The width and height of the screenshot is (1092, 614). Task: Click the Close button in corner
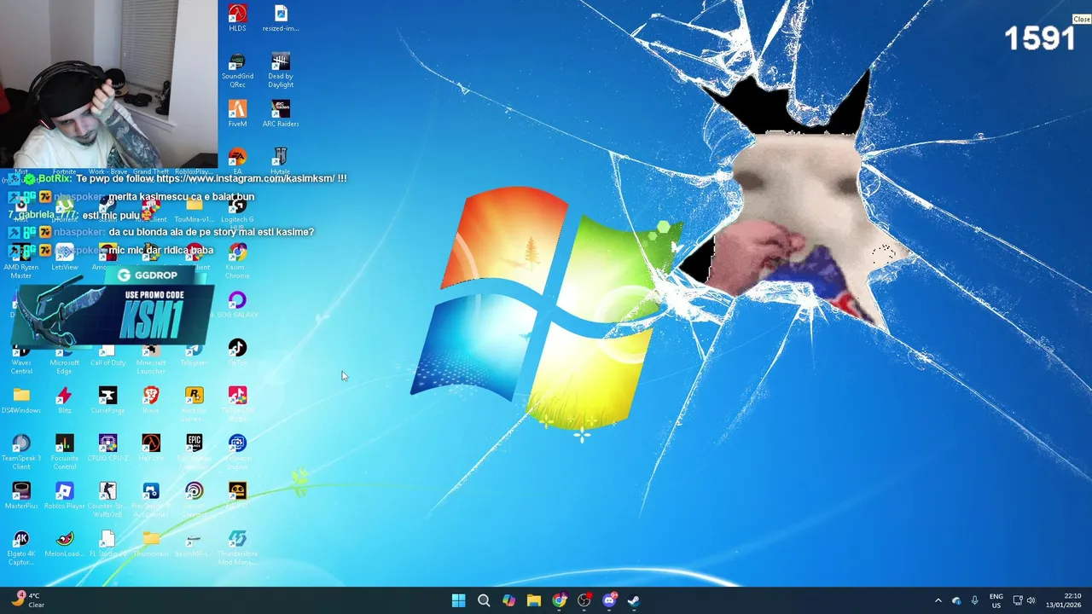click(1082, 19)
